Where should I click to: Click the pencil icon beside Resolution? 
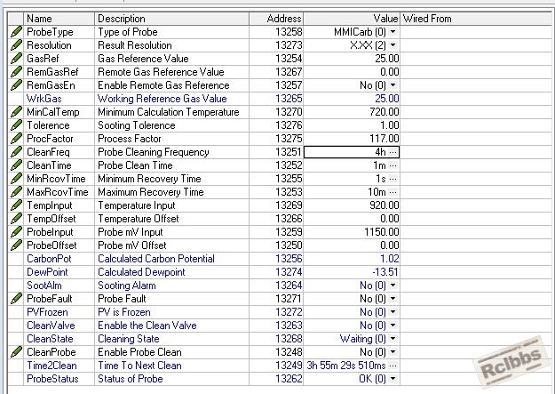[16, 45]
